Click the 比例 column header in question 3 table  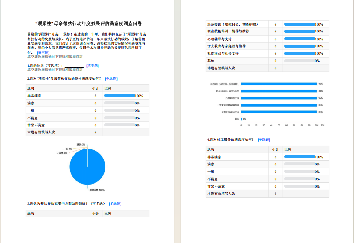click(108, 214)
